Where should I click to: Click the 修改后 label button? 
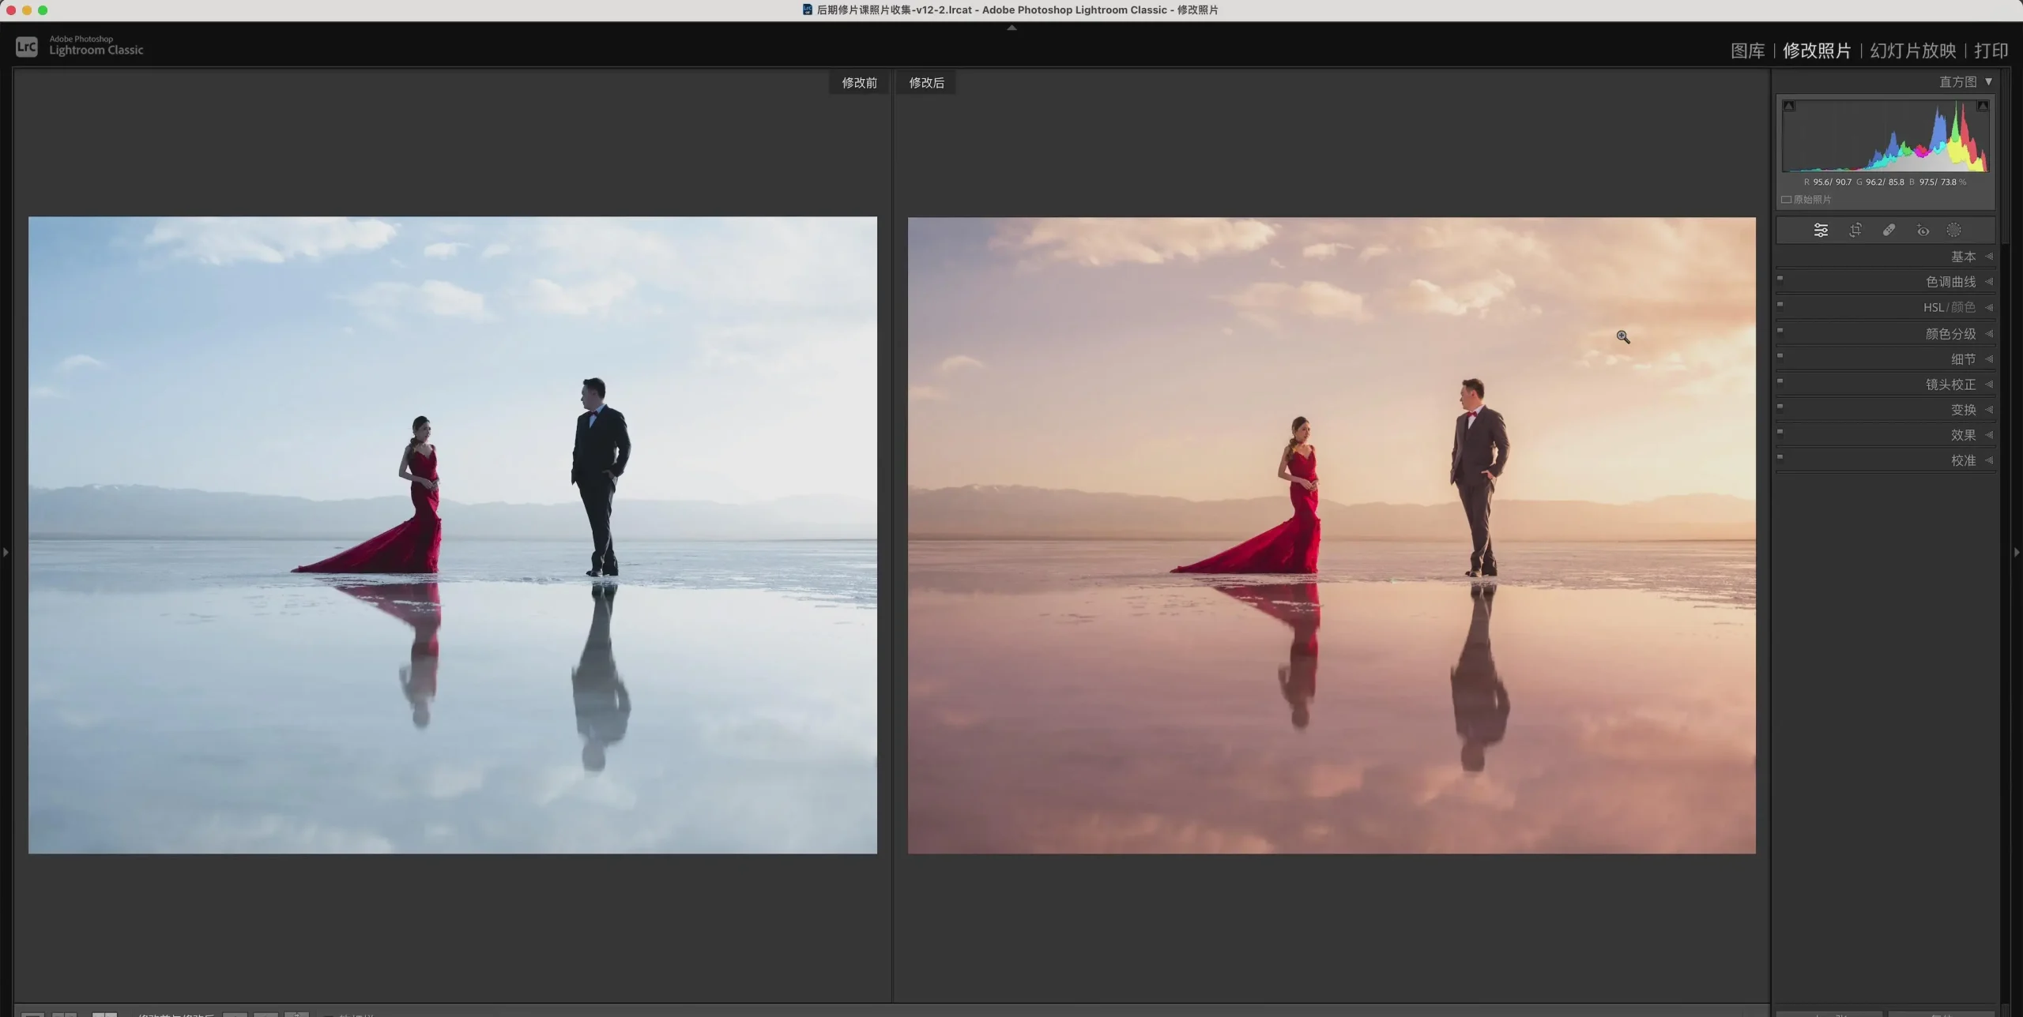point(926,83)
